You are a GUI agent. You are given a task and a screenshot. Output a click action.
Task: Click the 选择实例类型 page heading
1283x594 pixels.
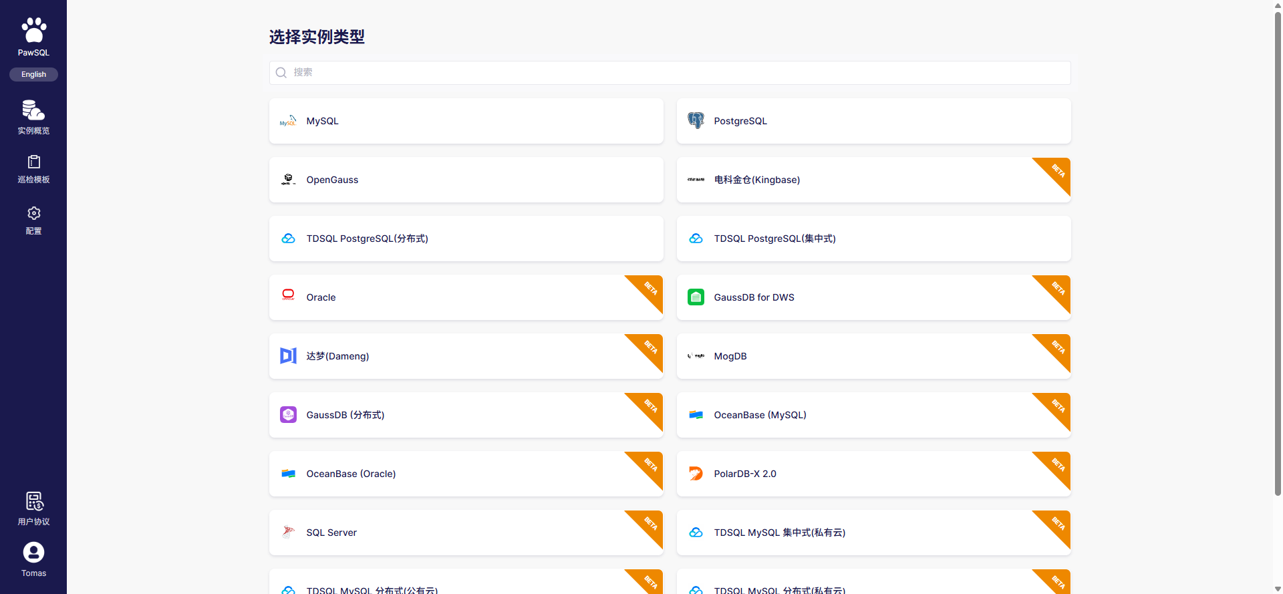coord(317,37)
